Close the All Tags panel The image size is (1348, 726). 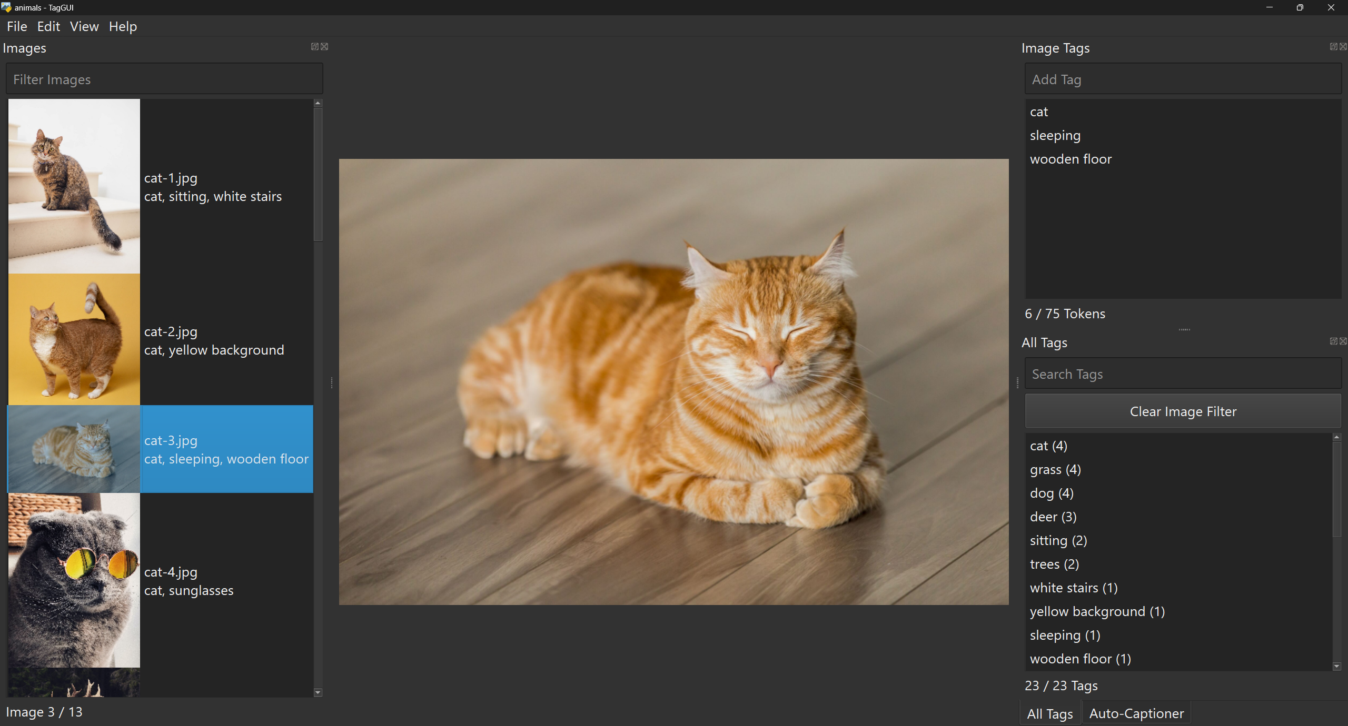click(x=1343, y=341)
